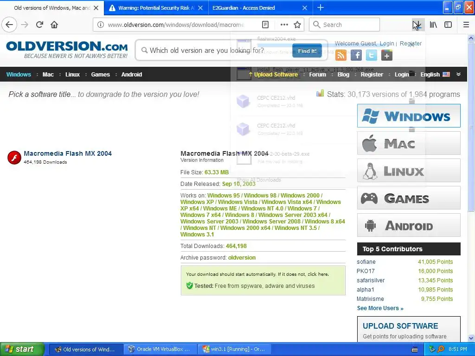Select the large MAC platform button

[409, 143]
